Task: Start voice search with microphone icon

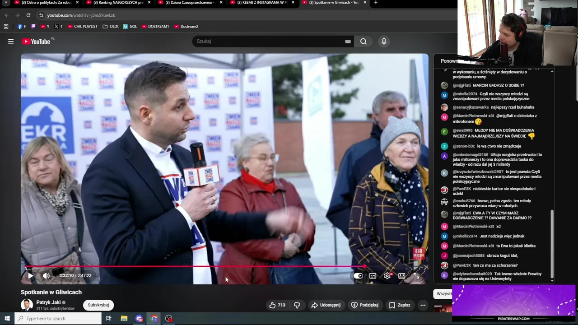Action: (x=384, y=42)
